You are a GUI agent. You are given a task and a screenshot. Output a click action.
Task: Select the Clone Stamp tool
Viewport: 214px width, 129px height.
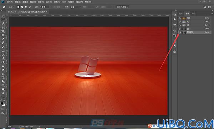click(x=3, y=51)
